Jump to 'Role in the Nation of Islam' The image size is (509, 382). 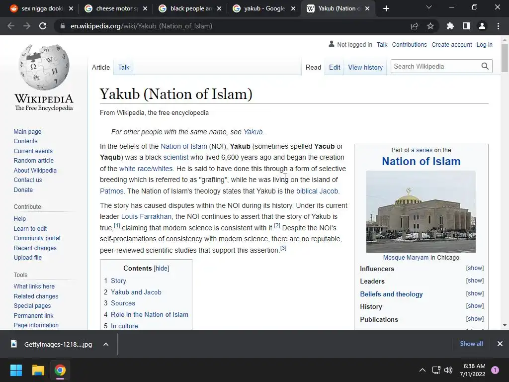150,314
